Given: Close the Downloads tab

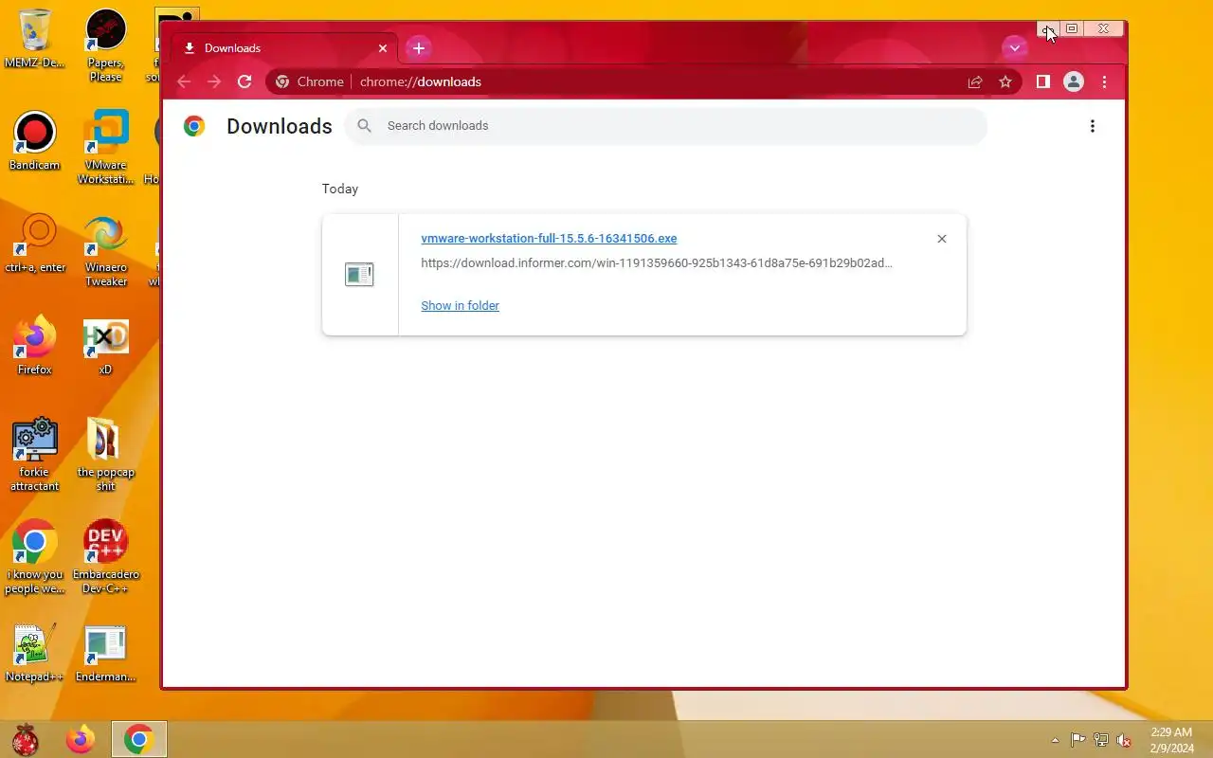Looking at the screenshot, I should [x=383, y=48].
